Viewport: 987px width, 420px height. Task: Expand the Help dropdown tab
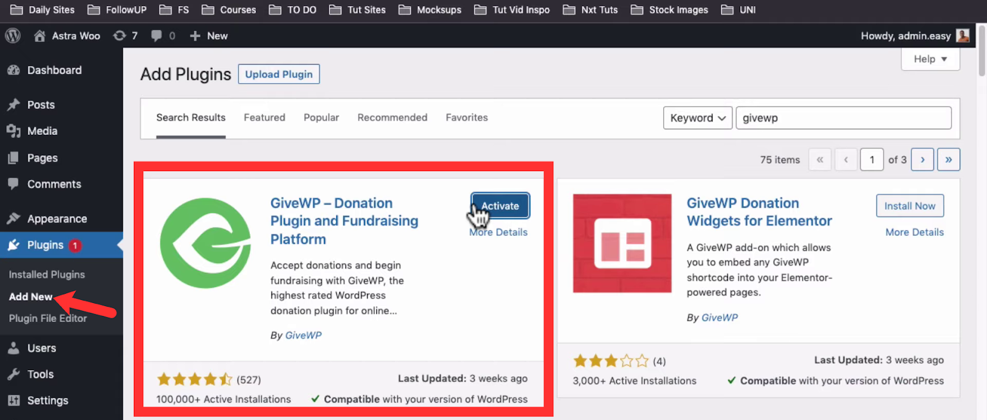[x=930, y=59]
